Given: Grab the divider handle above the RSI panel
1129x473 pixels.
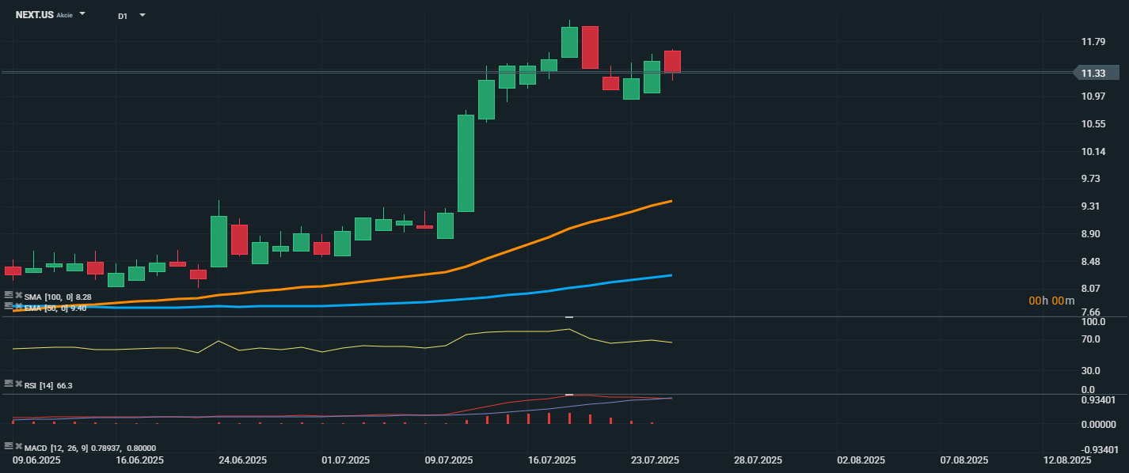Looking at the screenshot, I should 568,317.
